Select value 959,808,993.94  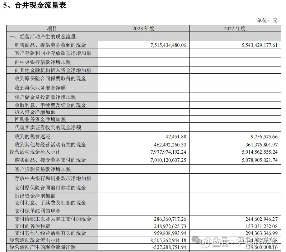tap(170, 233)
